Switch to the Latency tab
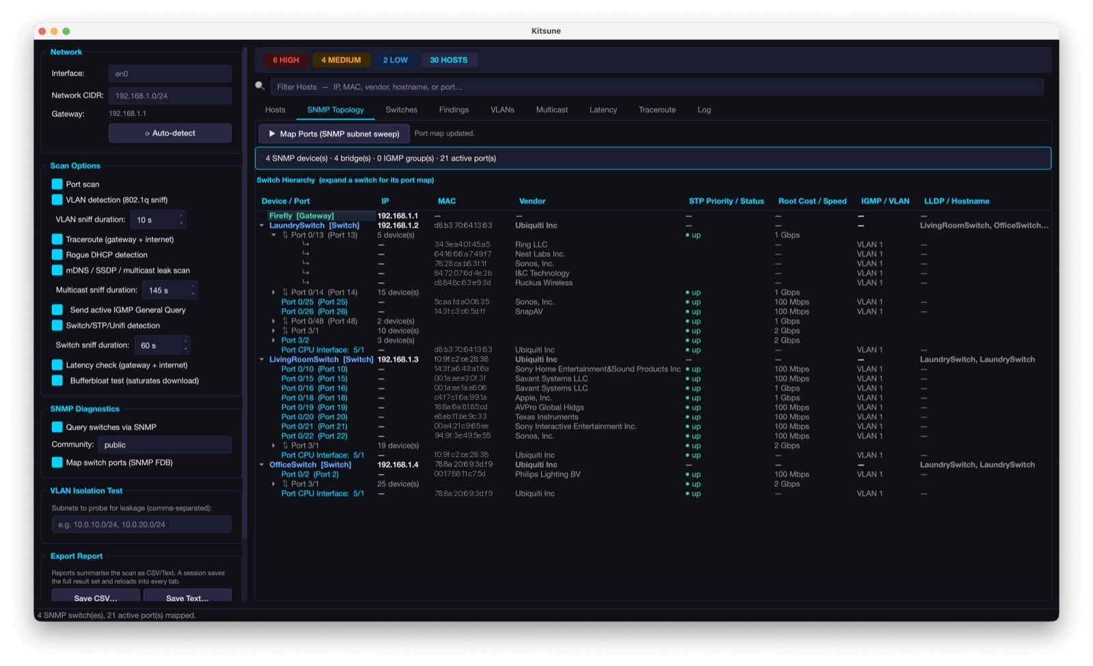This screenshot has width=1093, height=666. 603,110
